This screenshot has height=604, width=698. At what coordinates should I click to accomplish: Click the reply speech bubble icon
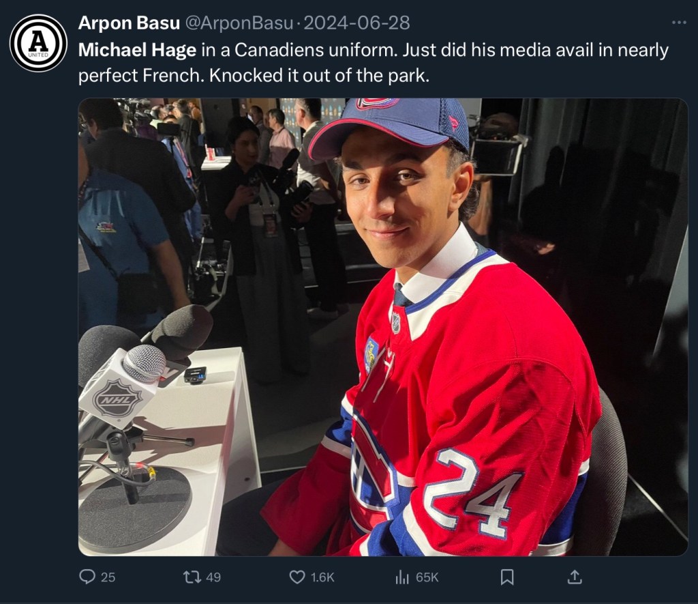[x=87, y=577]
